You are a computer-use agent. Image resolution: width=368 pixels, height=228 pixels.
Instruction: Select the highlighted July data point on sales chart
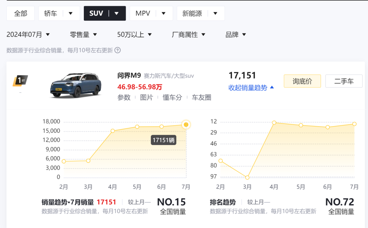click(186, 125)
